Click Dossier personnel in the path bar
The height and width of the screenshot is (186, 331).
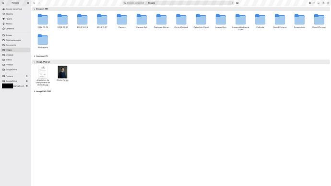coord(134,3)
